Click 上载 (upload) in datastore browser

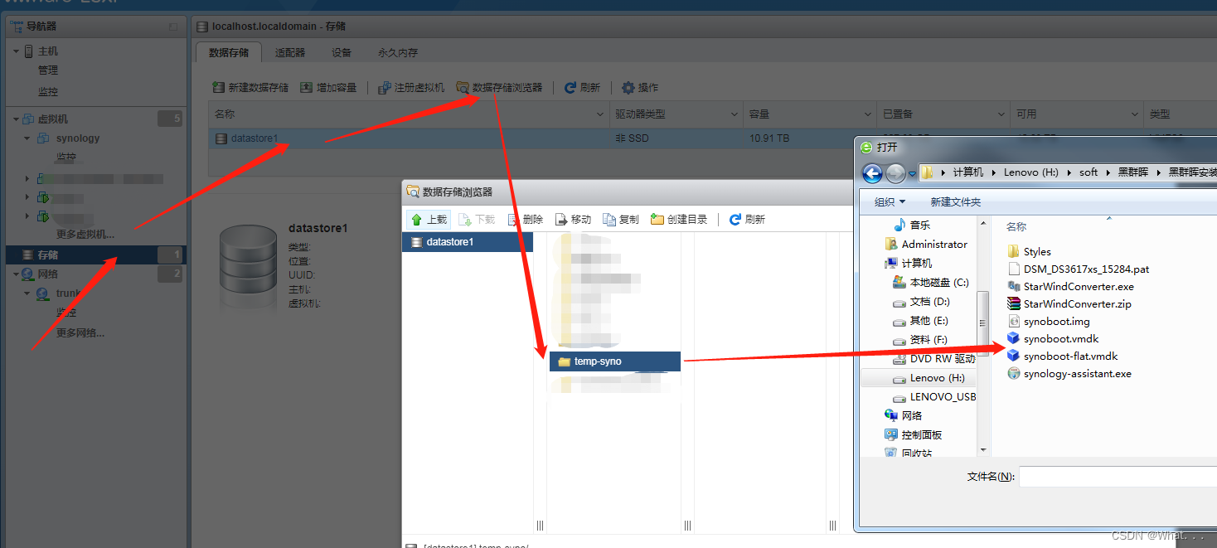[x=429, y=220]
